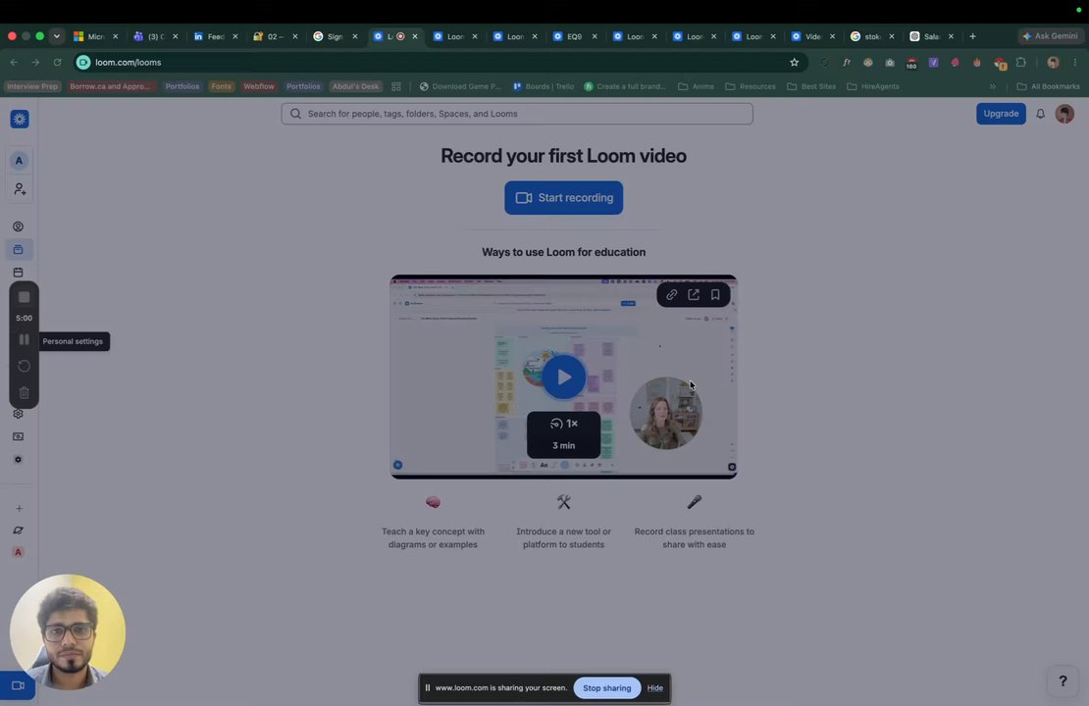Switch to the Vide tab
This screenshot has width=1089, height=706.
coord(813,36)
